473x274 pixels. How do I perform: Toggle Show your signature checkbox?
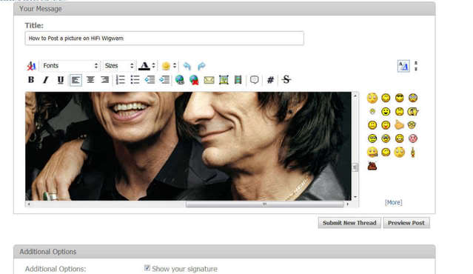click(147, 268)
